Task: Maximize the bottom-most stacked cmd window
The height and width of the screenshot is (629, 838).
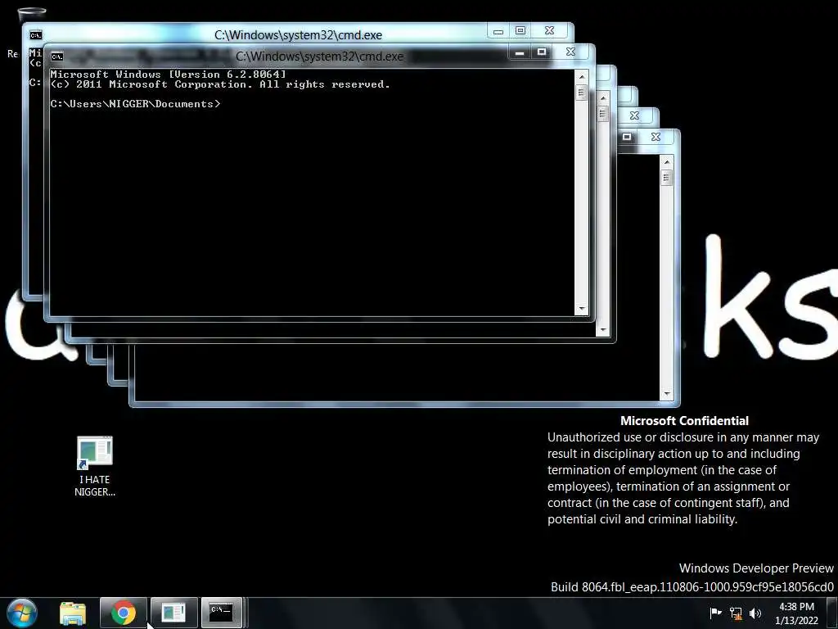Action: pos(627,137)
